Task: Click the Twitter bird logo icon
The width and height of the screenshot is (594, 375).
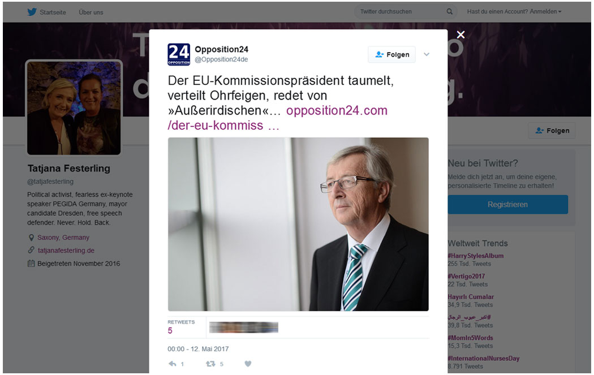Action: (32, 12)
